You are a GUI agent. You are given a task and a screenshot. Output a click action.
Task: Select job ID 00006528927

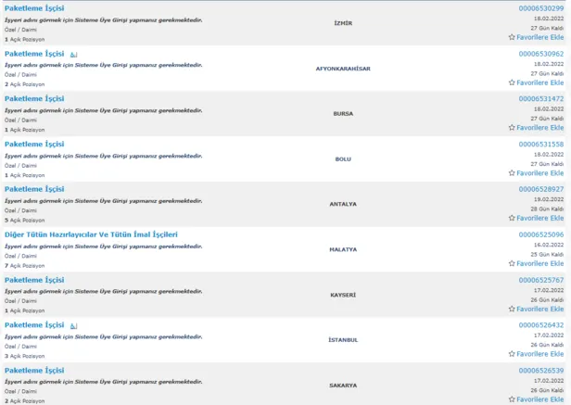click(x=540, y=189)
